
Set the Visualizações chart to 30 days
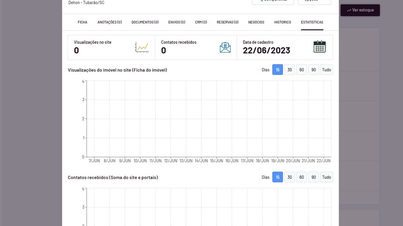click(x=290, y=70)
